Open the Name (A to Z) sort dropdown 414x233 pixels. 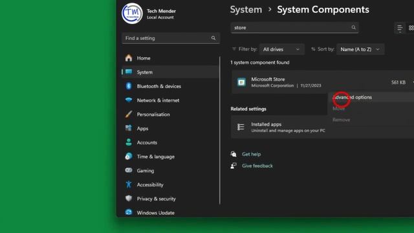360,49
